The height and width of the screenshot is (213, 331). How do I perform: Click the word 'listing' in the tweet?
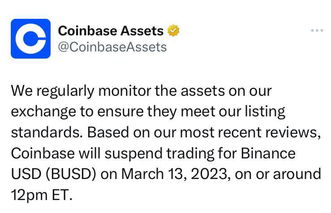pyautogui.click(x=265, y=112)
